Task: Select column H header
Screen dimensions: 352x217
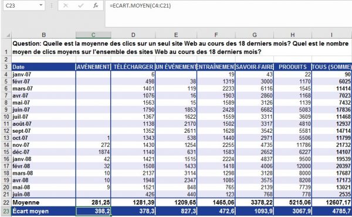Action: click(293, 35)
